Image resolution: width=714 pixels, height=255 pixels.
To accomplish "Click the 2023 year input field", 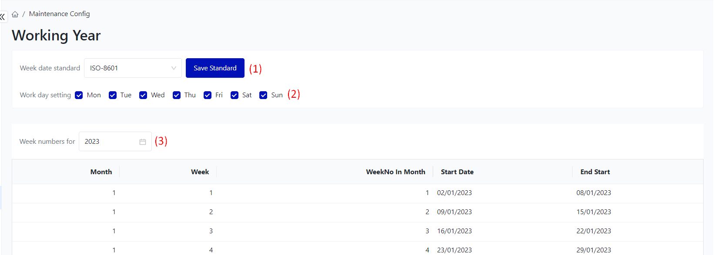I will [109, 142].
